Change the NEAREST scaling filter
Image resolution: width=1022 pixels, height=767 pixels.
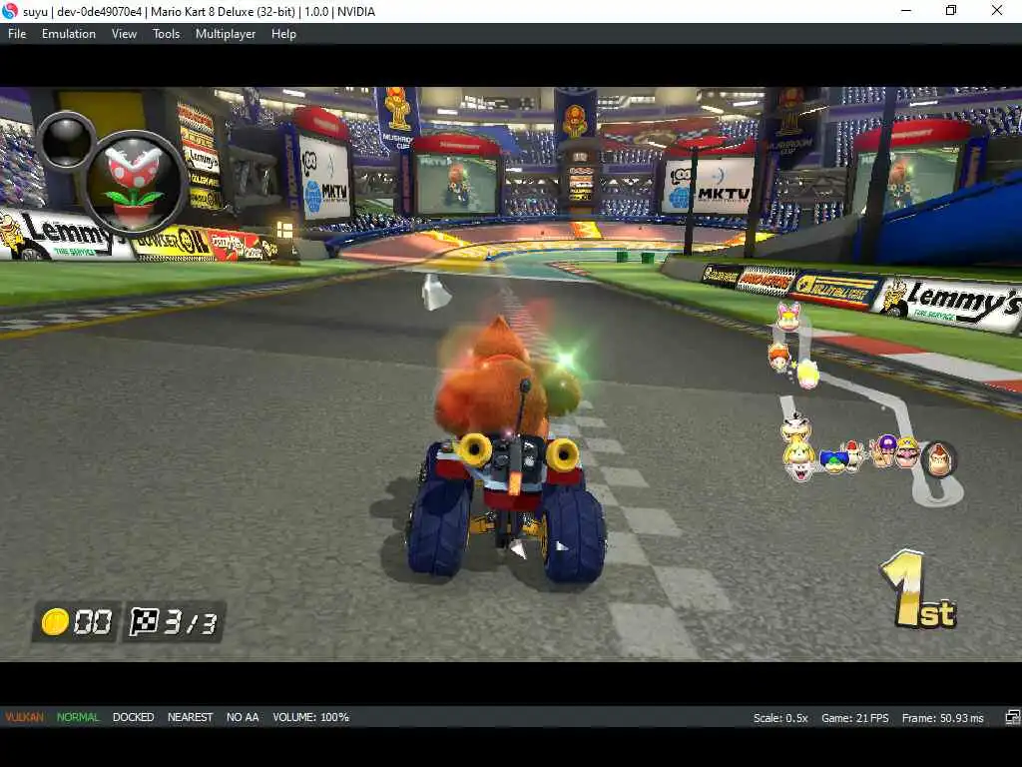click(190, 717)
